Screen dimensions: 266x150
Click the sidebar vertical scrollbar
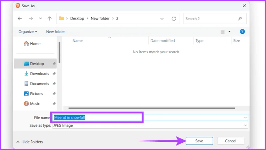[60, 52]
